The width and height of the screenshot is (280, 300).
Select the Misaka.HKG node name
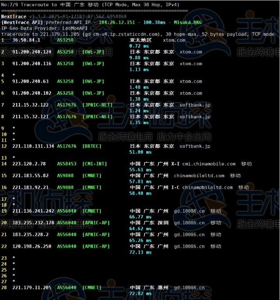coord(188,22)
